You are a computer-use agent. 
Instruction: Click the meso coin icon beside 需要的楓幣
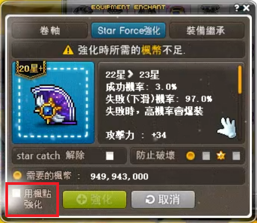point(17,175)
